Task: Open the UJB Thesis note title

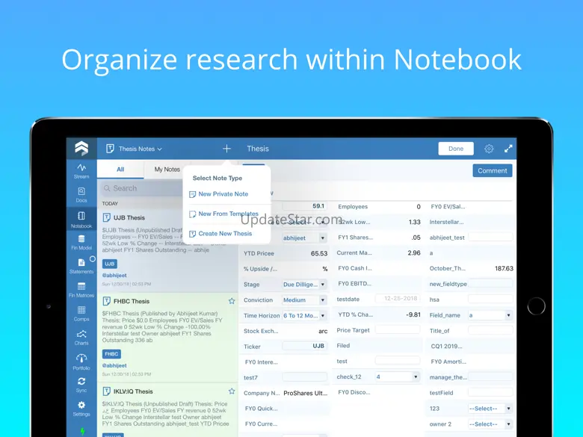Action: click(x=129, y=218)
